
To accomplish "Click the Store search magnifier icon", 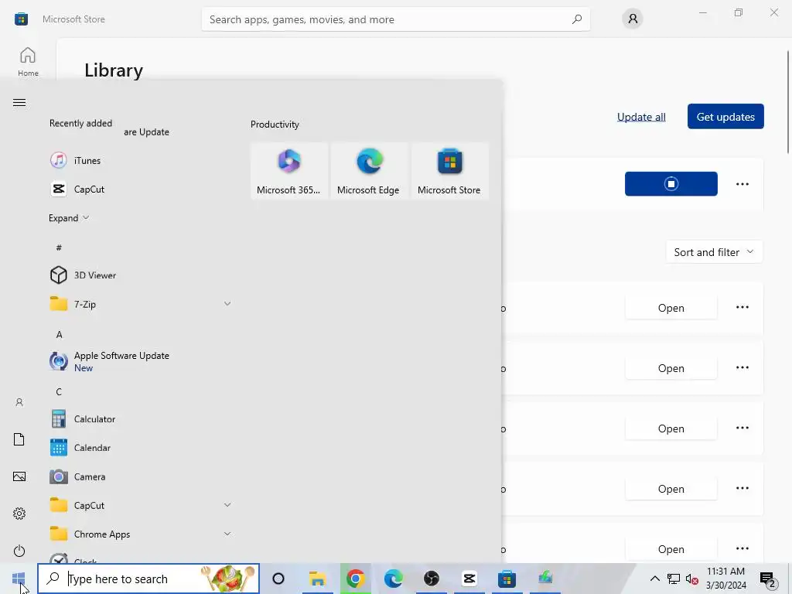I will (x=577, y=19).
